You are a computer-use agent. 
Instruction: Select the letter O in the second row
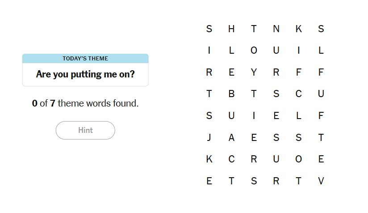click(x=254, y=51)
